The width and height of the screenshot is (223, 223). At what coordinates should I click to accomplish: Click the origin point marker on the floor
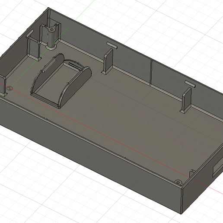[x=10, y=88]
